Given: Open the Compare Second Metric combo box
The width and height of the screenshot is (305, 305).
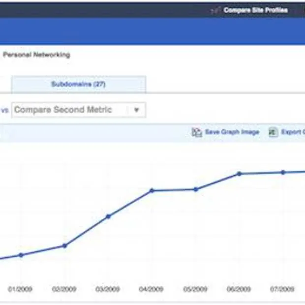Looking at the screenshot, I should (69, 110).
